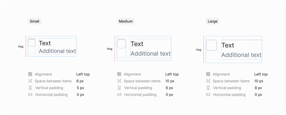Image resolution: width=286 pixels, height=115 pixels.
Task: Select the Small size label
Action: click(34, 21)
